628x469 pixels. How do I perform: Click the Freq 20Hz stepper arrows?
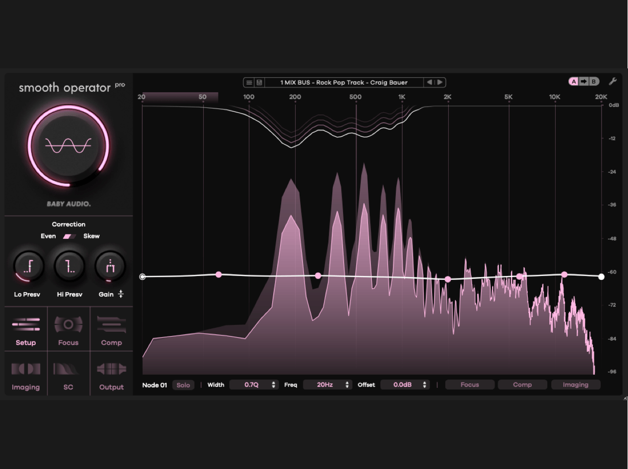coord(347,385)
